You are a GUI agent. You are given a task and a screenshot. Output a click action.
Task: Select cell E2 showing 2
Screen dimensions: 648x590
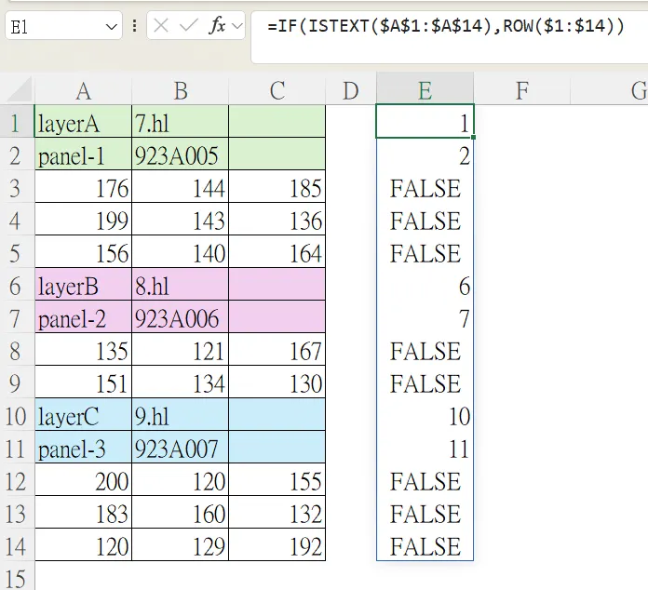tap(425, 154)
